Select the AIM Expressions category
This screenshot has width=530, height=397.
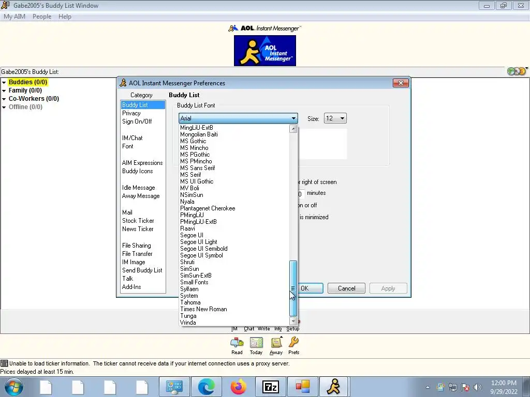click(142, 163)
